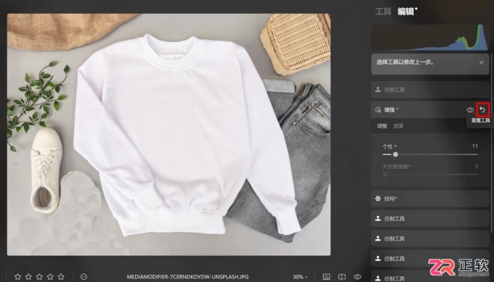
Task: Click the 个性 slider track
Action: [430, 154]
